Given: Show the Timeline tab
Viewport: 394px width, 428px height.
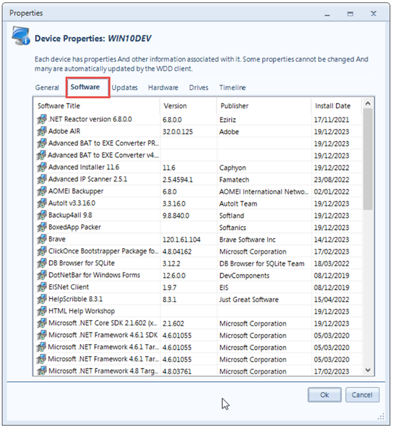Looking at the screenshot, I should tap(232, 88).
